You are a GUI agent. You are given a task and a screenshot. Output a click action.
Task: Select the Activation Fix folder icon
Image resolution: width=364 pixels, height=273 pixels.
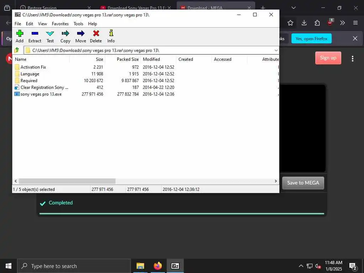17,67
